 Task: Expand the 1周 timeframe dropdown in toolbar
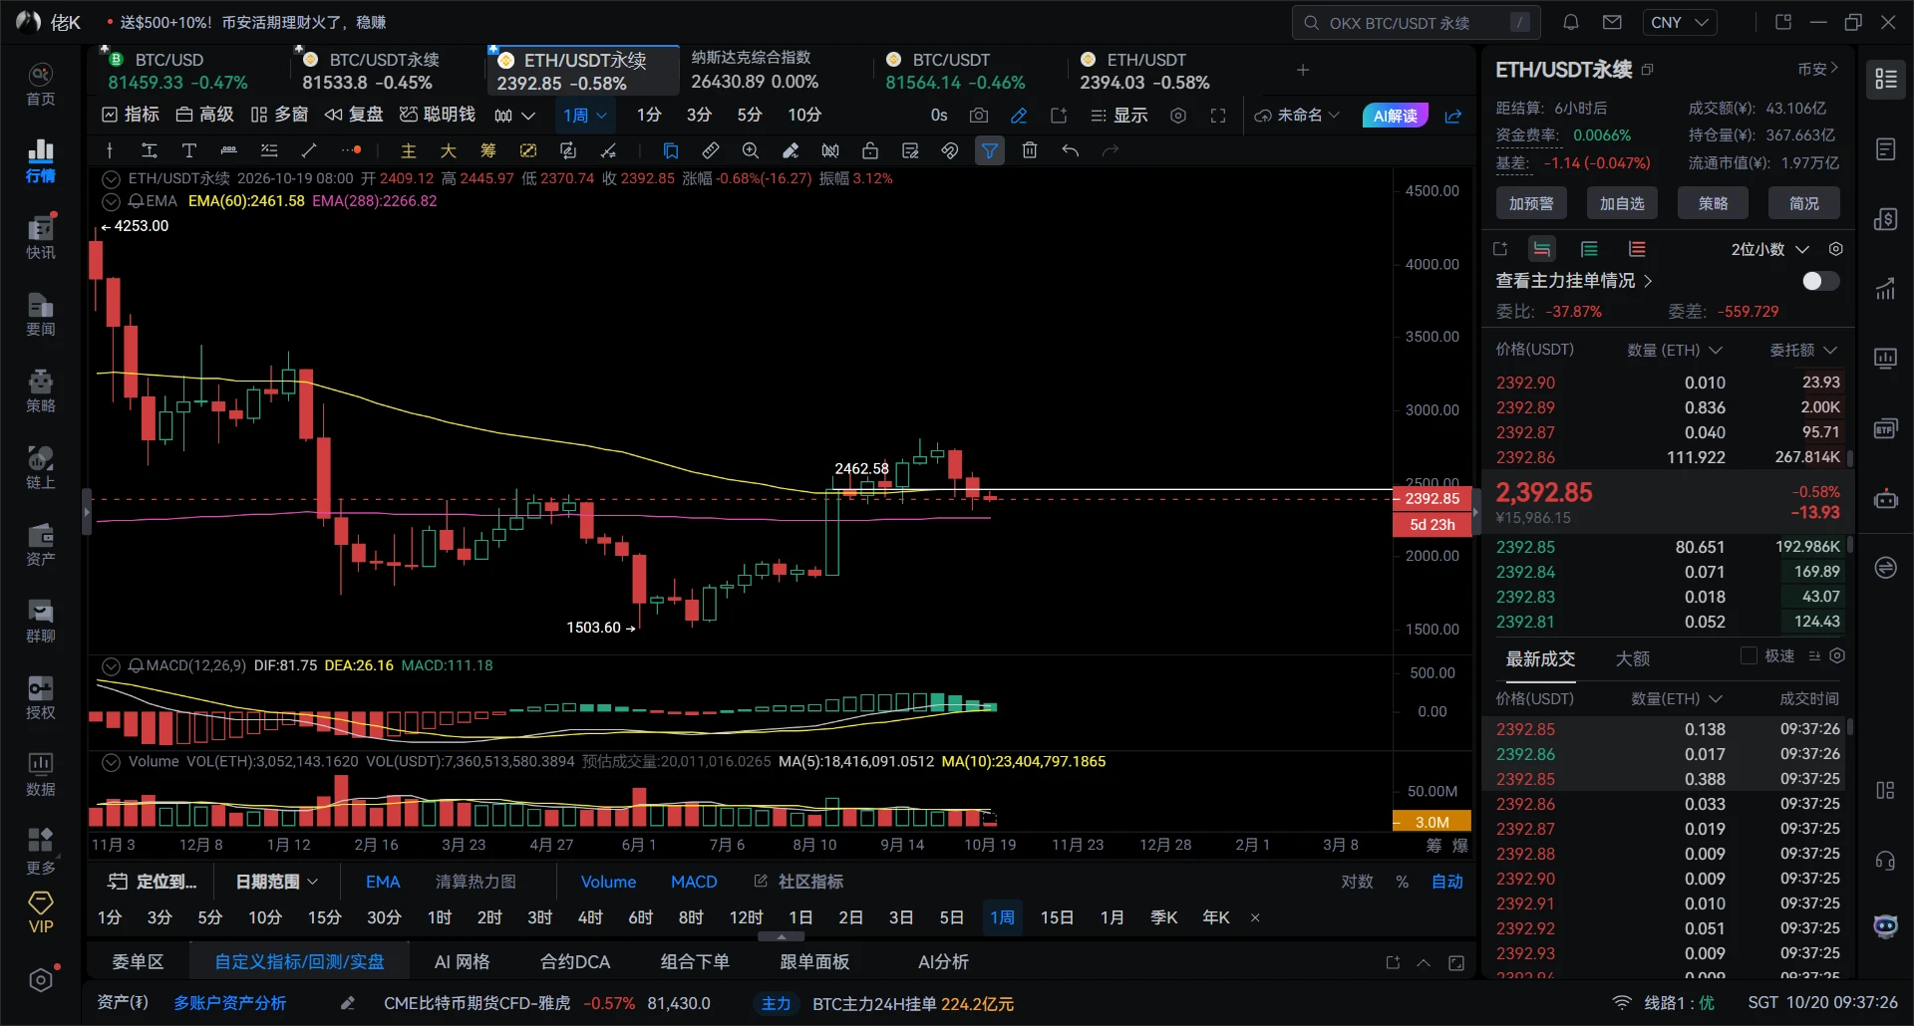(585, 116)
